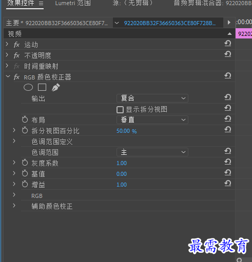The width and height of the screenshot is (252, 262).
Task: Click the master clip name 主要 * 922020BB32F...
Action: tap(57, 23)
